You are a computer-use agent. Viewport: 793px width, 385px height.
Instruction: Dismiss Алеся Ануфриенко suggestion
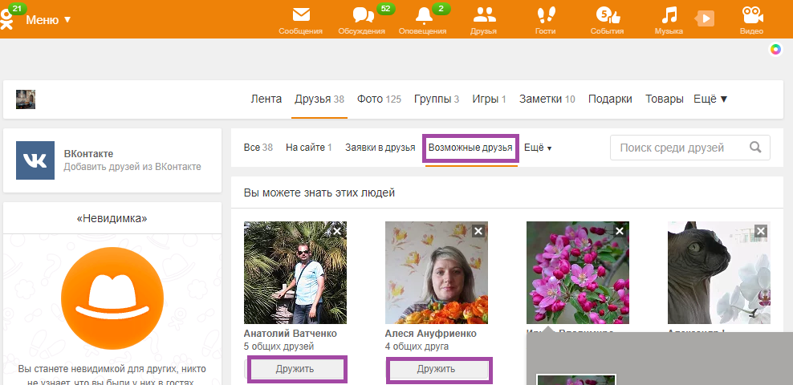click(x=478, y=231)
